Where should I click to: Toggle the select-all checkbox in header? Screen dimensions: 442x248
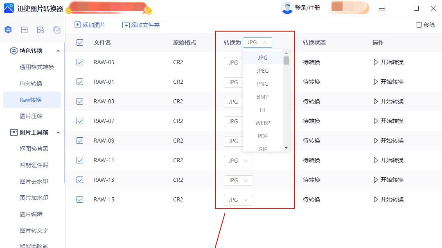click(80, 42)
